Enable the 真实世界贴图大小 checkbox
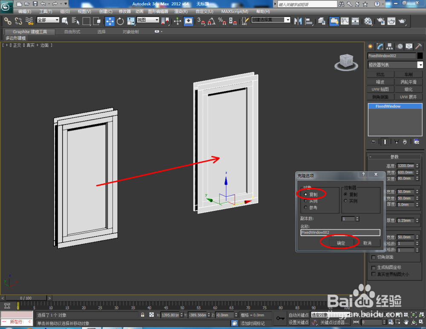This screenshot has width=426, height=329. (373, 274)
